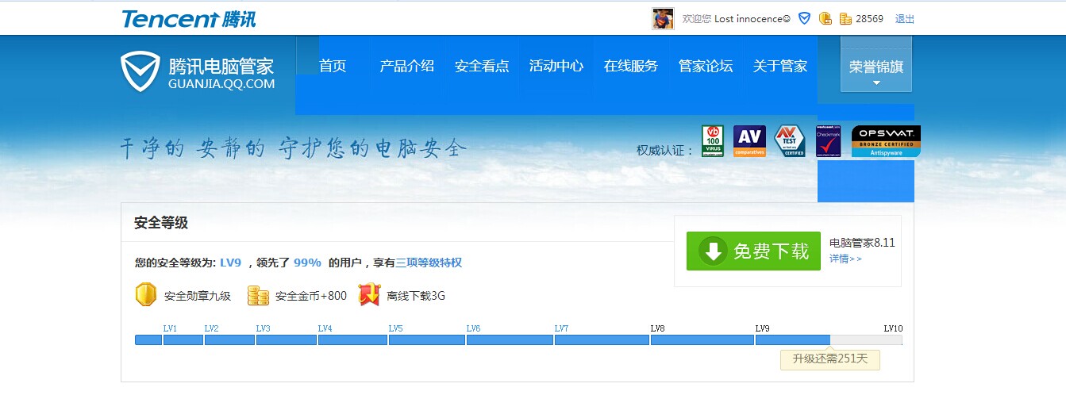Click the Tencent 腾讯 logo
The width and height of the screenshot is (1066, 395).
point(189,18)
